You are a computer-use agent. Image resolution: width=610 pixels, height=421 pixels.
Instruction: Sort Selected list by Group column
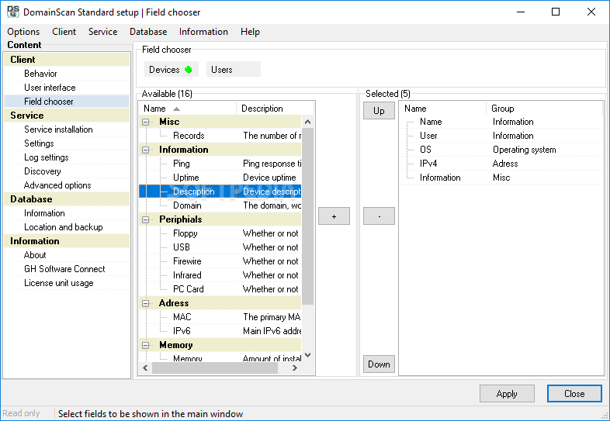pyautogui.click(x=545, y=109)
